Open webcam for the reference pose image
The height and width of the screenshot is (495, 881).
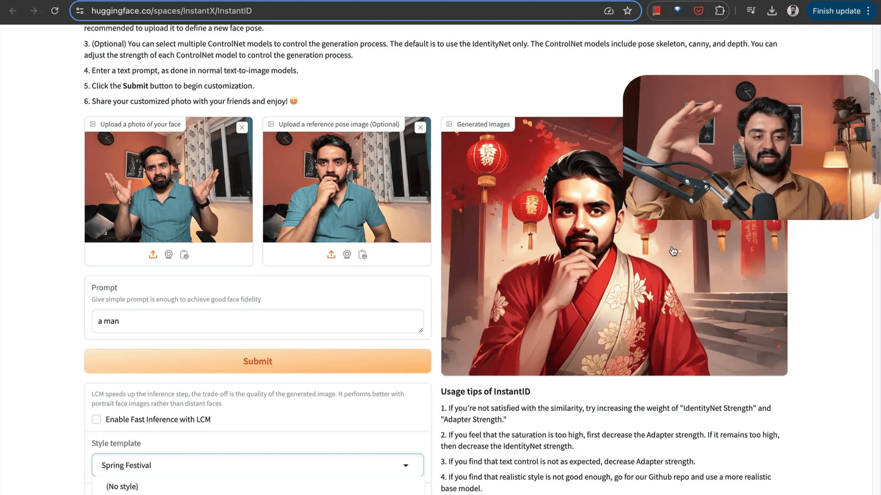click(x=346, y=254)
